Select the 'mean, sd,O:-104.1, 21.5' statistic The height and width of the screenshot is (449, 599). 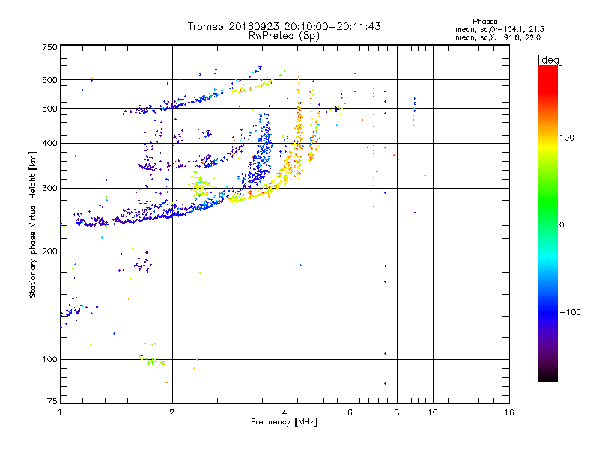click(499, 29)
